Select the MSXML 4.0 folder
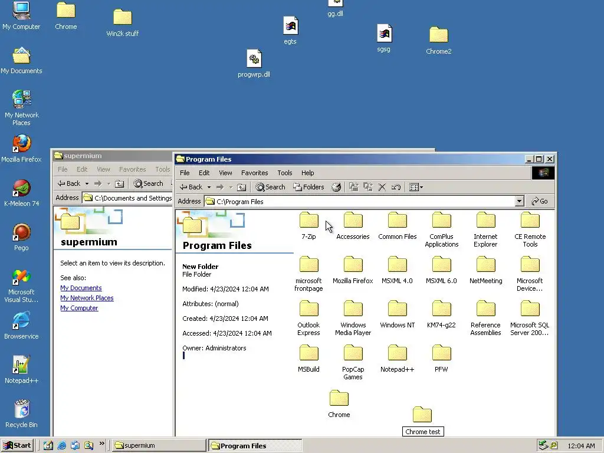The height and width of the screenshot is (453, 604). click(397, 270)
